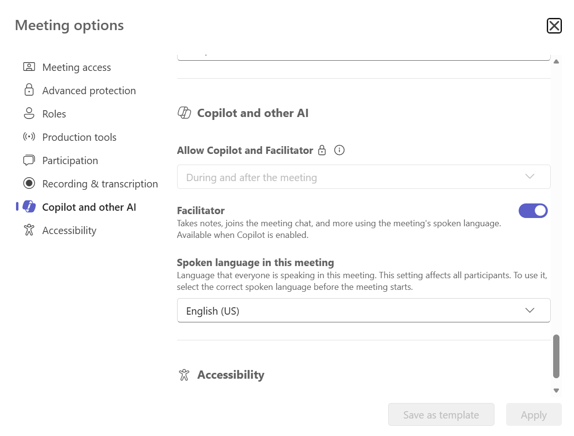The height and width of the screenshot is (436, 574).
Task: Click the Advanced protection lock icon
Action: pyautogui.click(x=29, y=90)
